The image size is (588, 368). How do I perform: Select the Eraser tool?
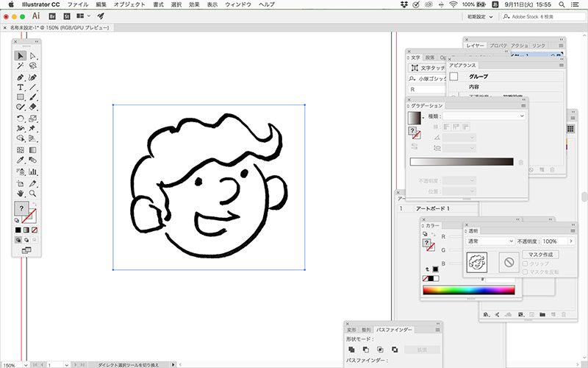(32, 107)
